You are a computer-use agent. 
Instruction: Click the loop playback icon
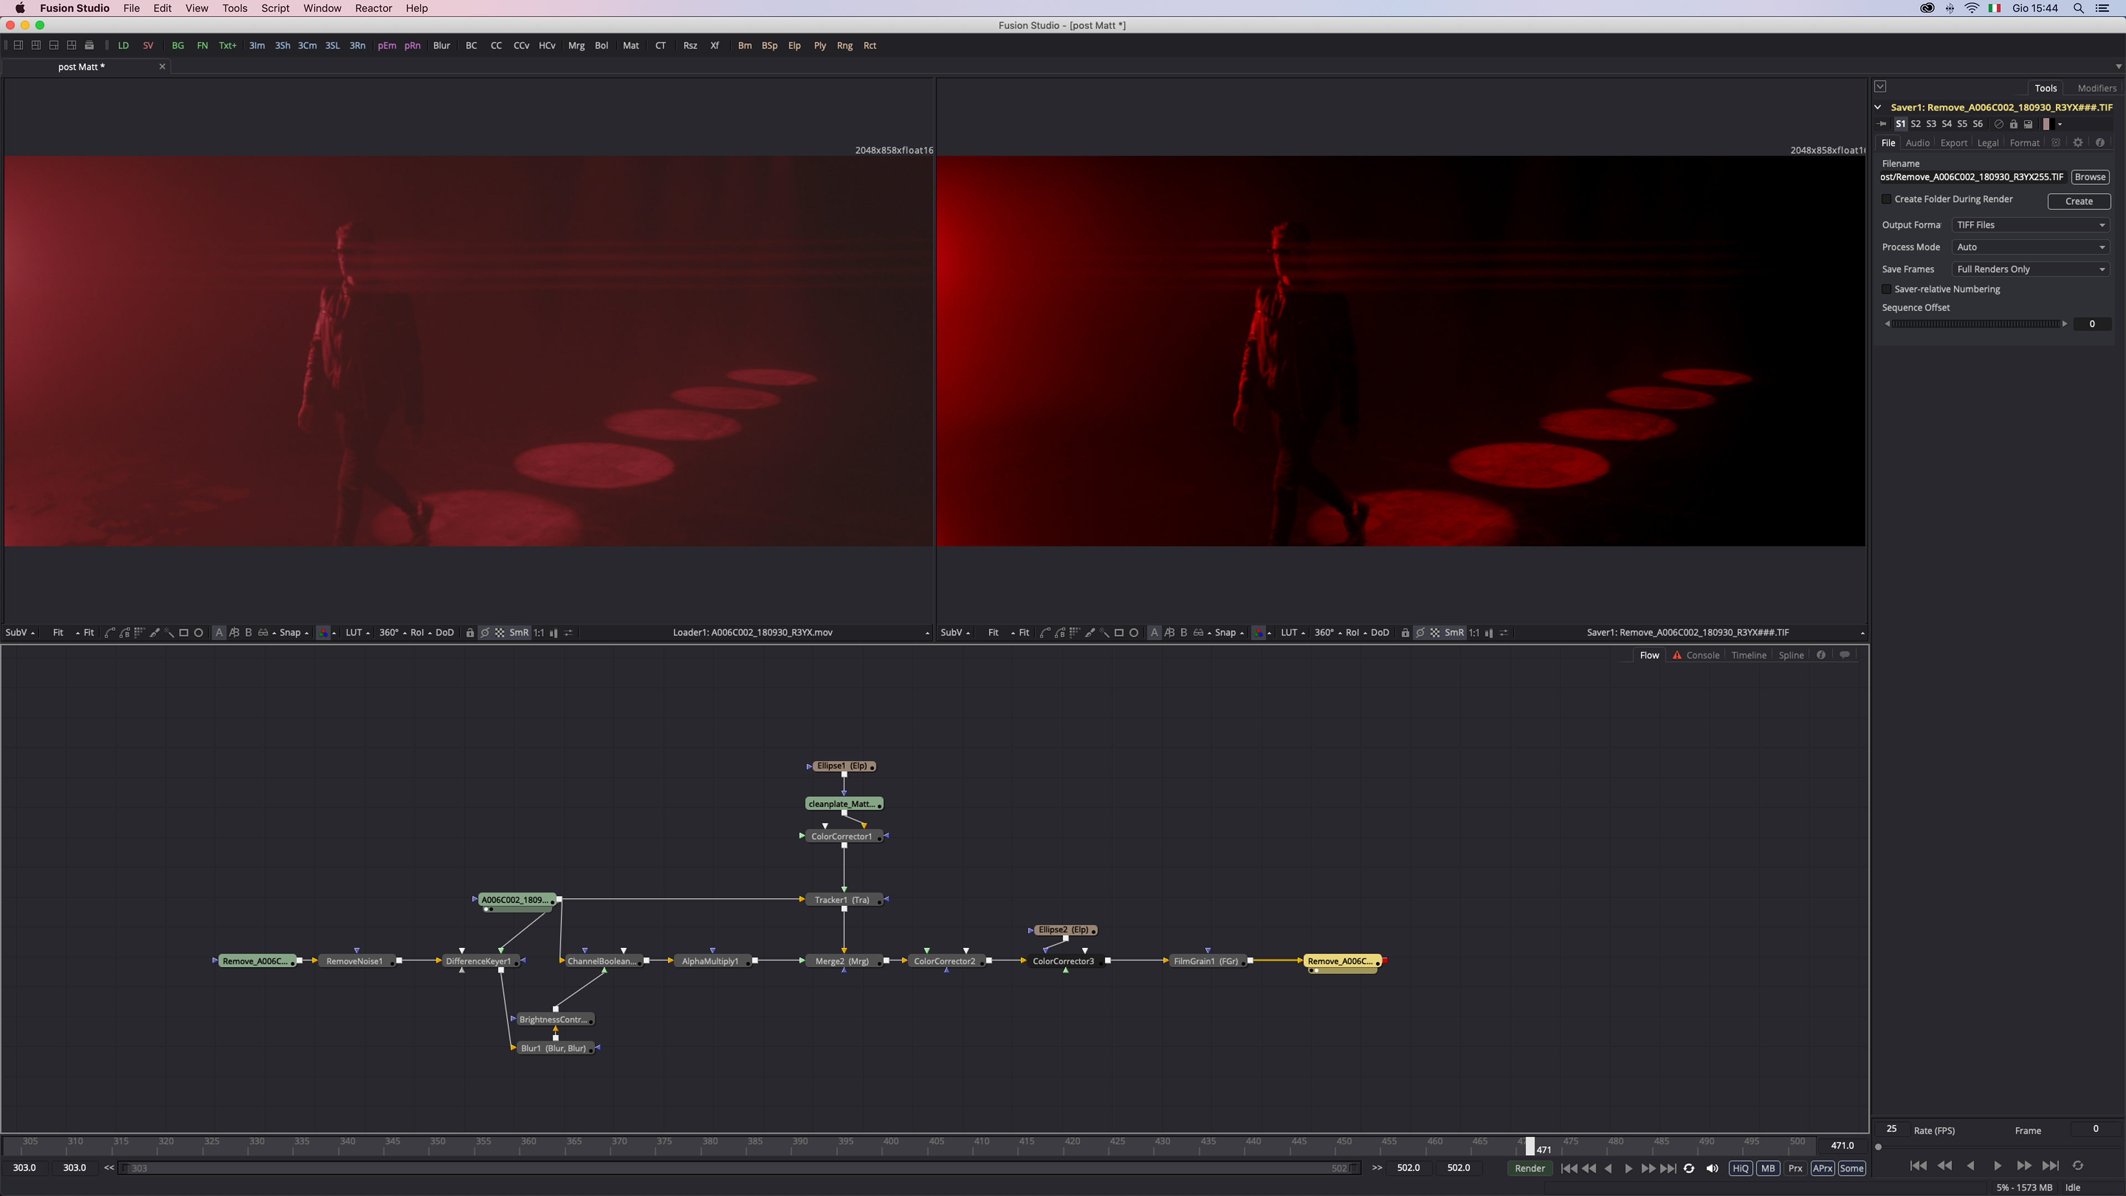coord(1689,1168)
